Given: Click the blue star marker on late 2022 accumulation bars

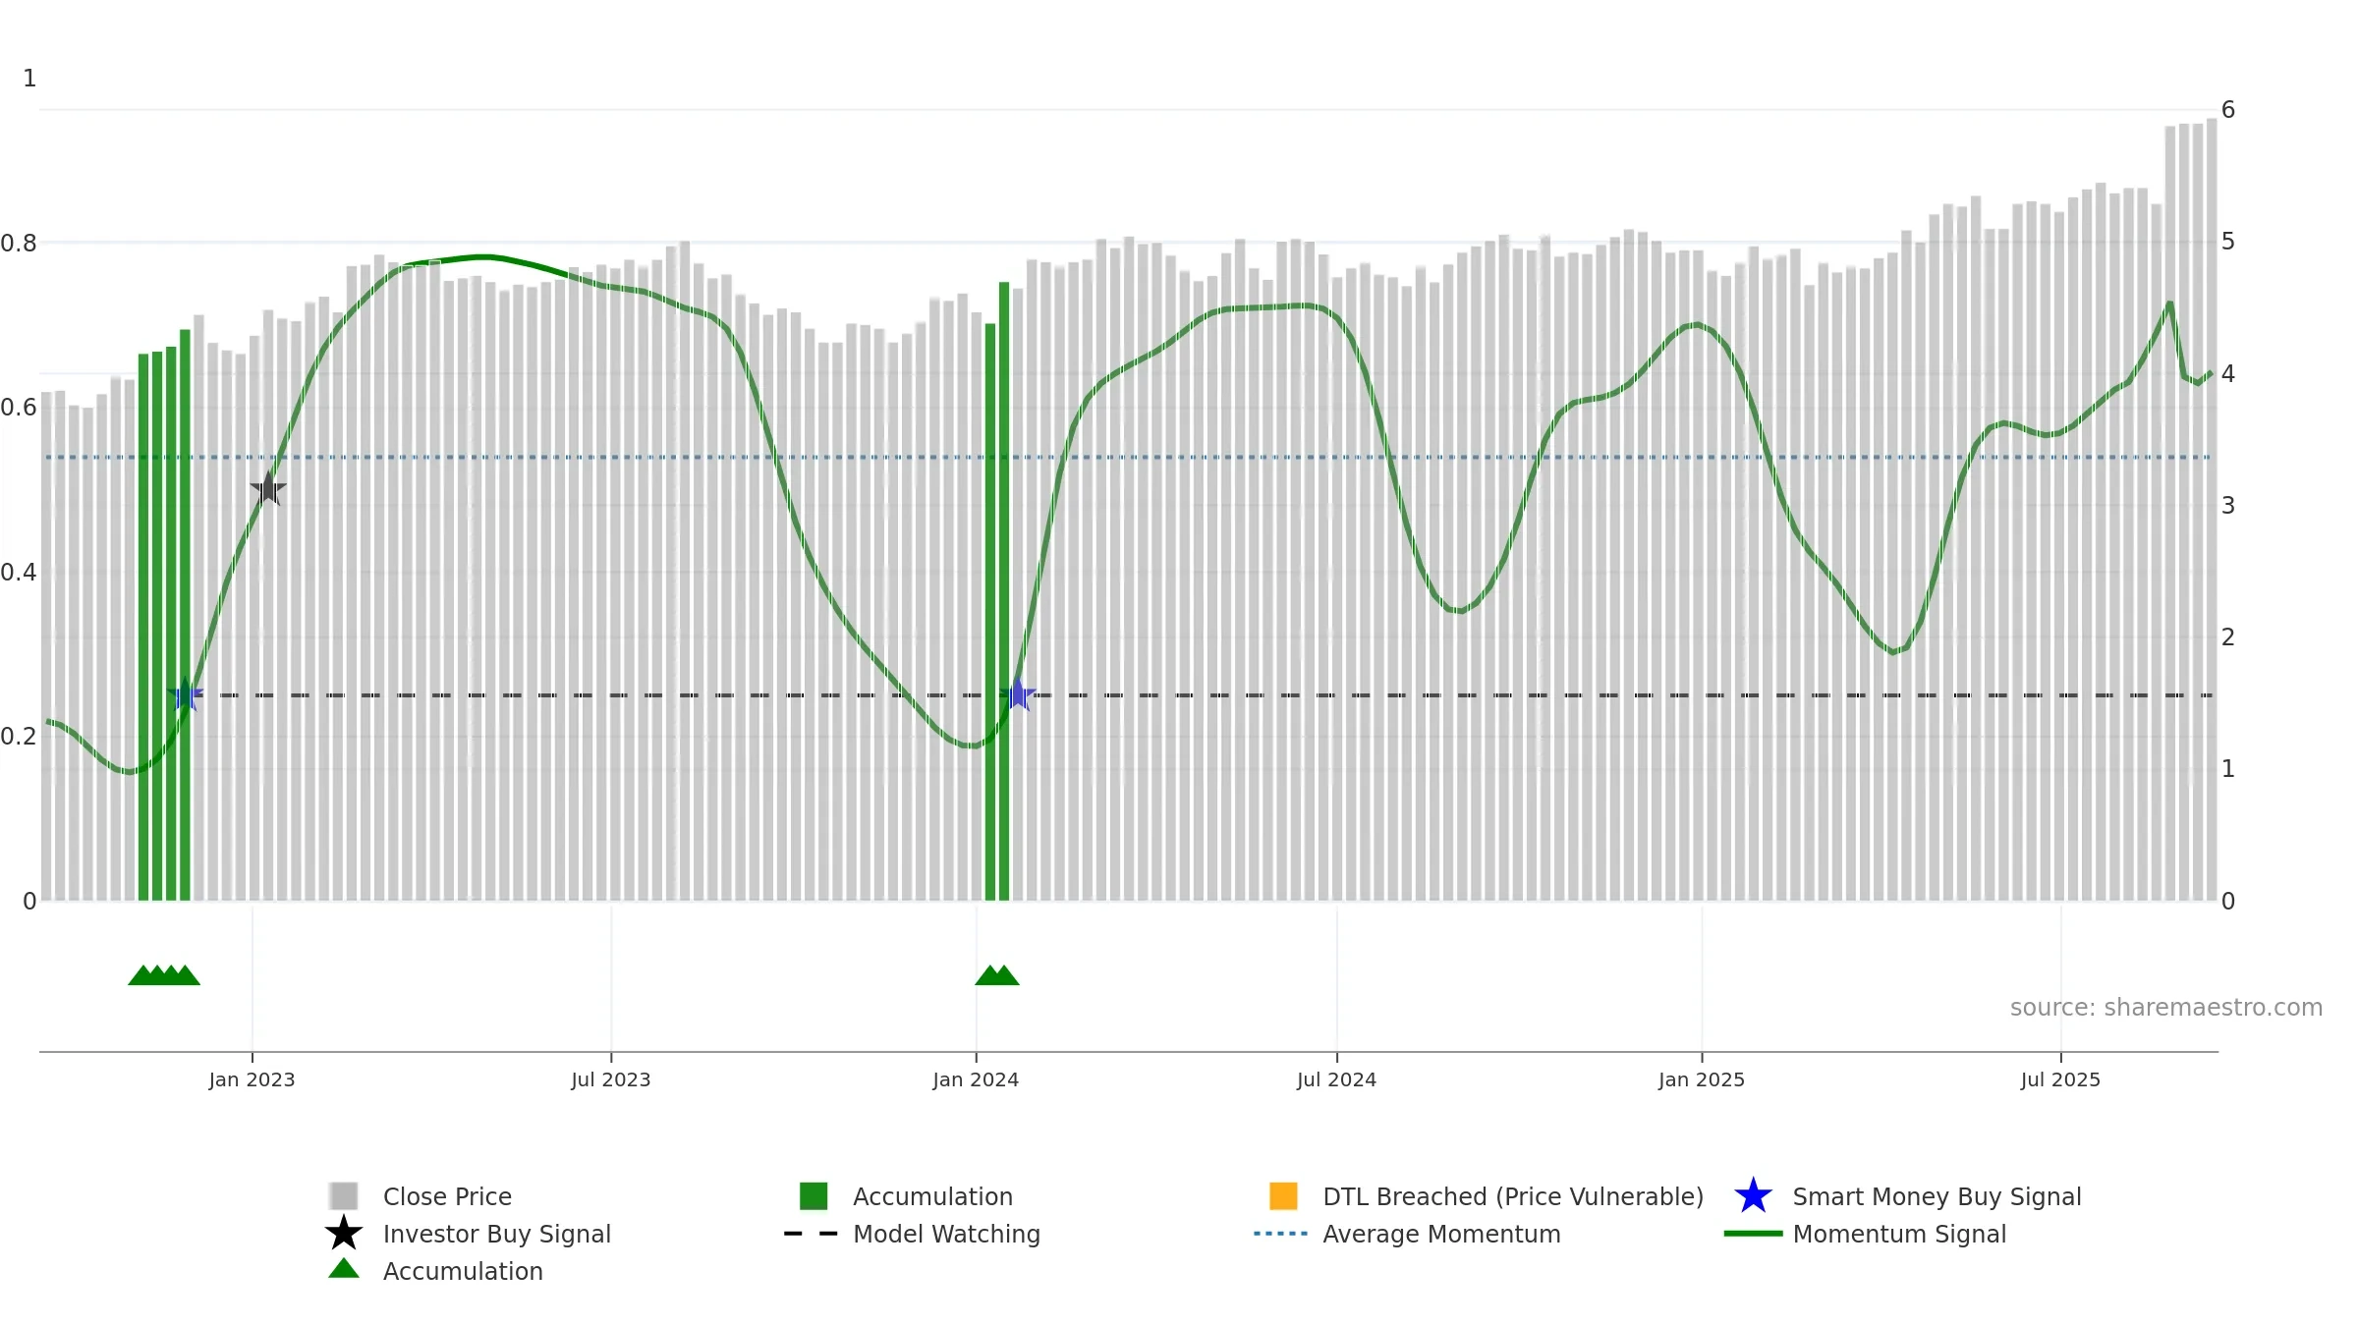Looking at the screenshot, I should click(185, 694).
